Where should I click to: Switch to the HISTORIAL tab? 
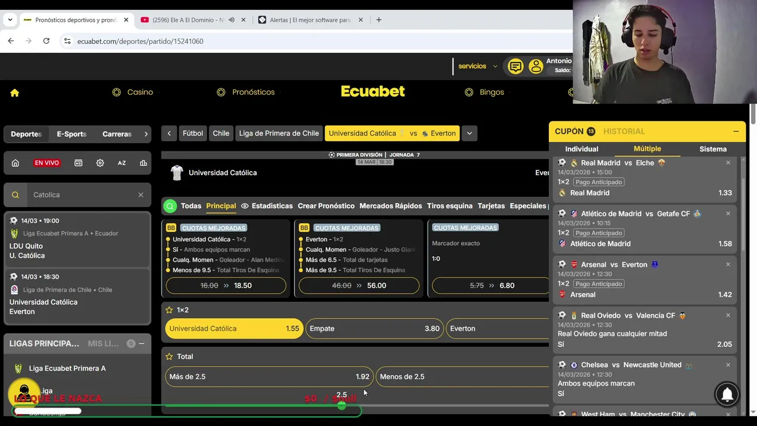pyautogui.click(x=624, y=131)
